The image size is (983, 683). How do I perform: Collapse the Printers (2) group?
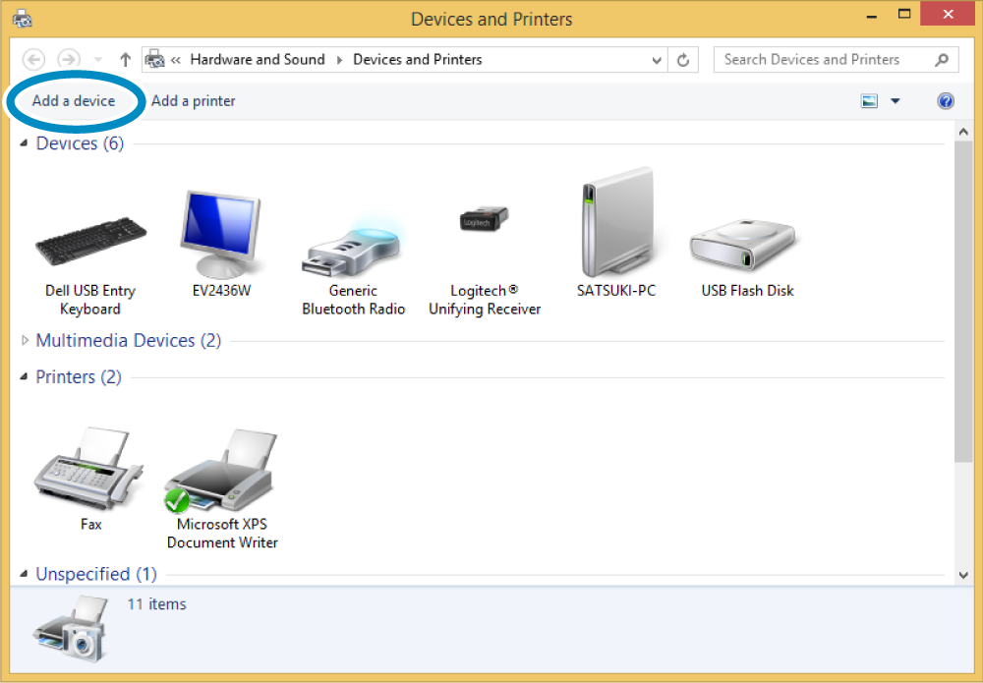25,377
